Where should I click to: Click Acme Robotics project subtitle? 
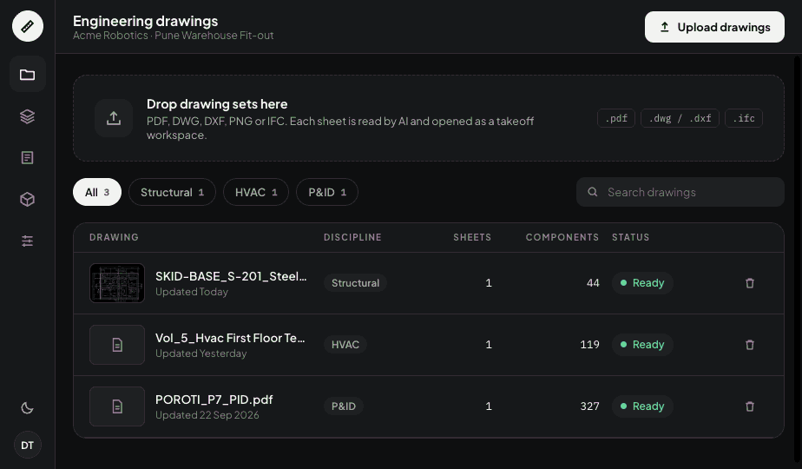[x=173, y=36]
